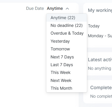Click the No anything activity text
Image resolution: width=112 pixels, height=107 pixels.
click(x=100, y=68)
